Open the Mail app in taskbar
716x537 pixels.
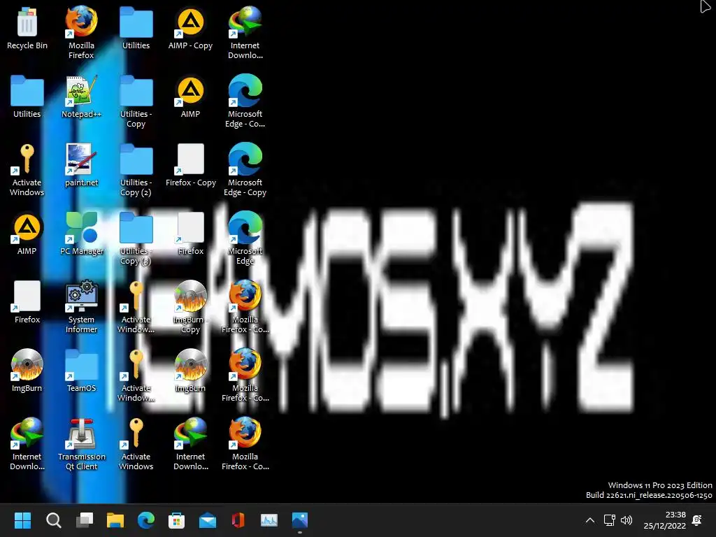click(x=208, y=520)
